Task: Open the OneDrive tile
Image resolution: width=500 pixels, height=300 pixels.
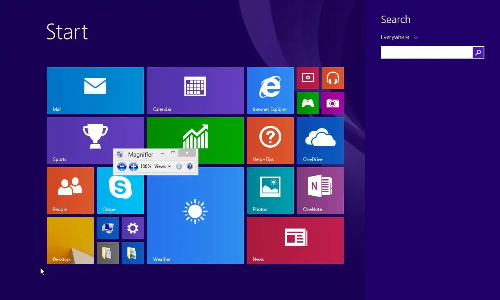Action: coord(320,141)
